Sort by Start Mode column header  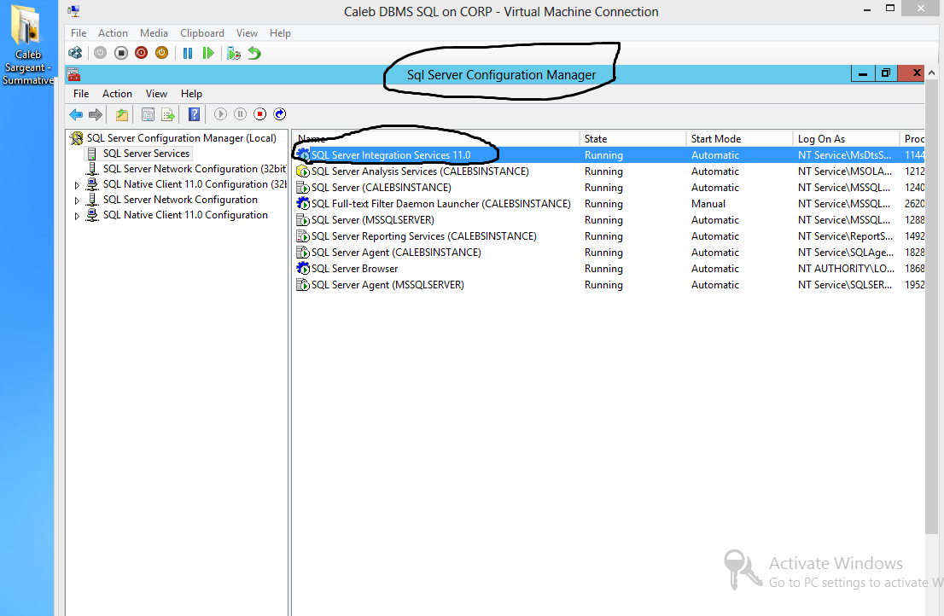pos(739,139)
